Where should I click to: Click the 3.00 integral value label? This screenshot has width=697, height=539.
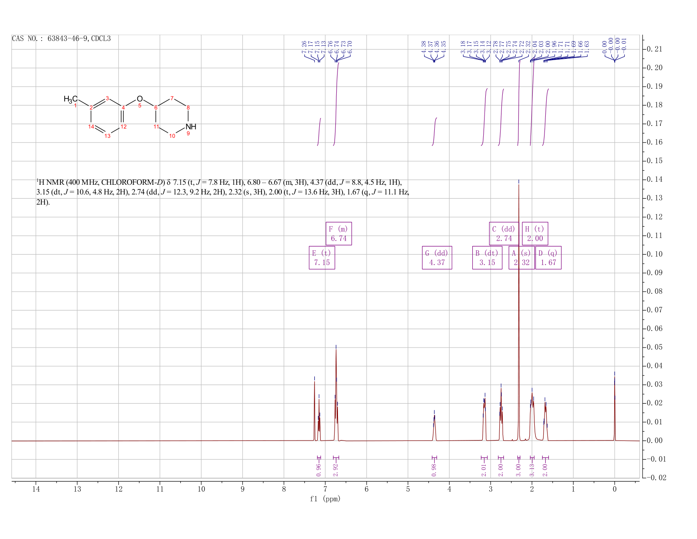pyautogui.click(x=519, y=470)
